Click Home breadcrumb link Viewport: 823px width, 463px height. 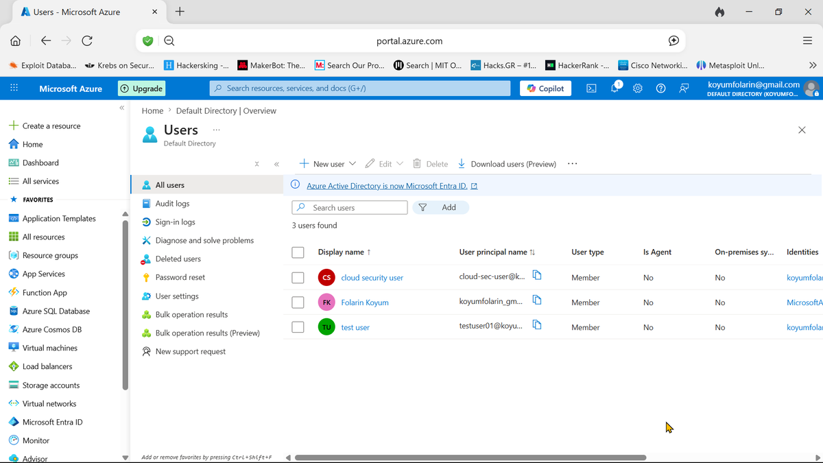(x=152, y=110)
